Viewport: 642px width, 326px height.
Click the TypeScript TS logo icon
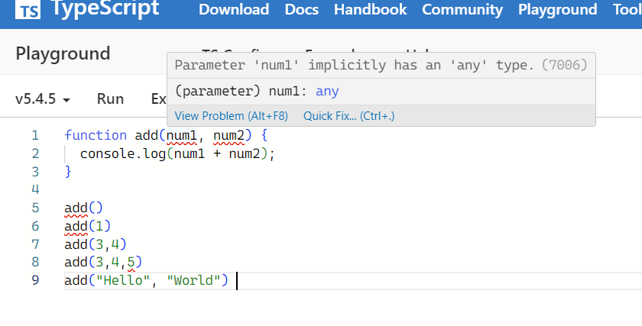coord(28,9)
